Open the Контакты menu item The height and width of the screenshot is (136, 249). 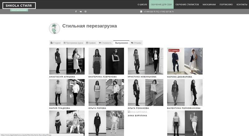(x=242, y=4)
